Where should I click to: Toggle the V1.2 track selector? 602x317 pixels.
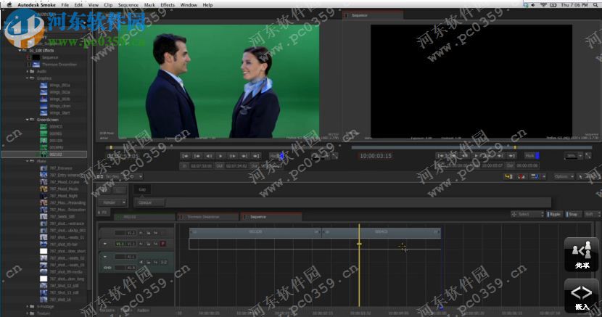tap(131, 233)
